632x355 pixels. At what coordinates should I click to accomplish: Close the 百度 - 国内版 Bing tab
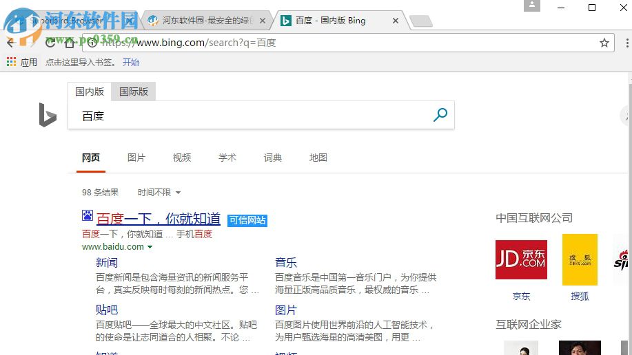tap(396, 21)
